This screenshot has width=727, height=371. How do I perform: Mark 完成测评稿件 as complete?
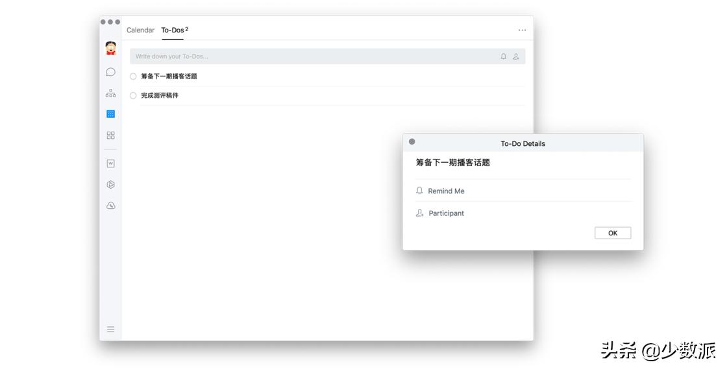click(133, 95)
